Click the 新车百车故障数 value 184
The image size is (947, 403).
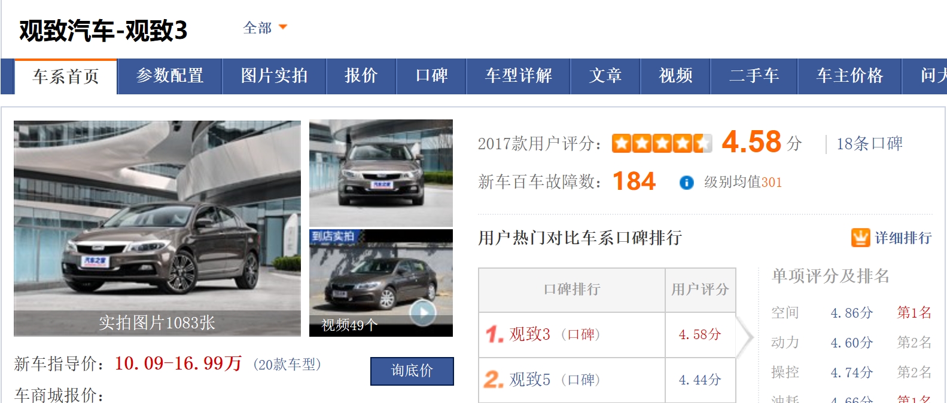coord(634,181)
